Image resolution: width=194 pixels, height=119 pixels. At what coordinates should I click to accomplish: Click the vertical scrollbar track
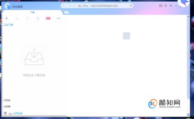(x=188, y=59)
